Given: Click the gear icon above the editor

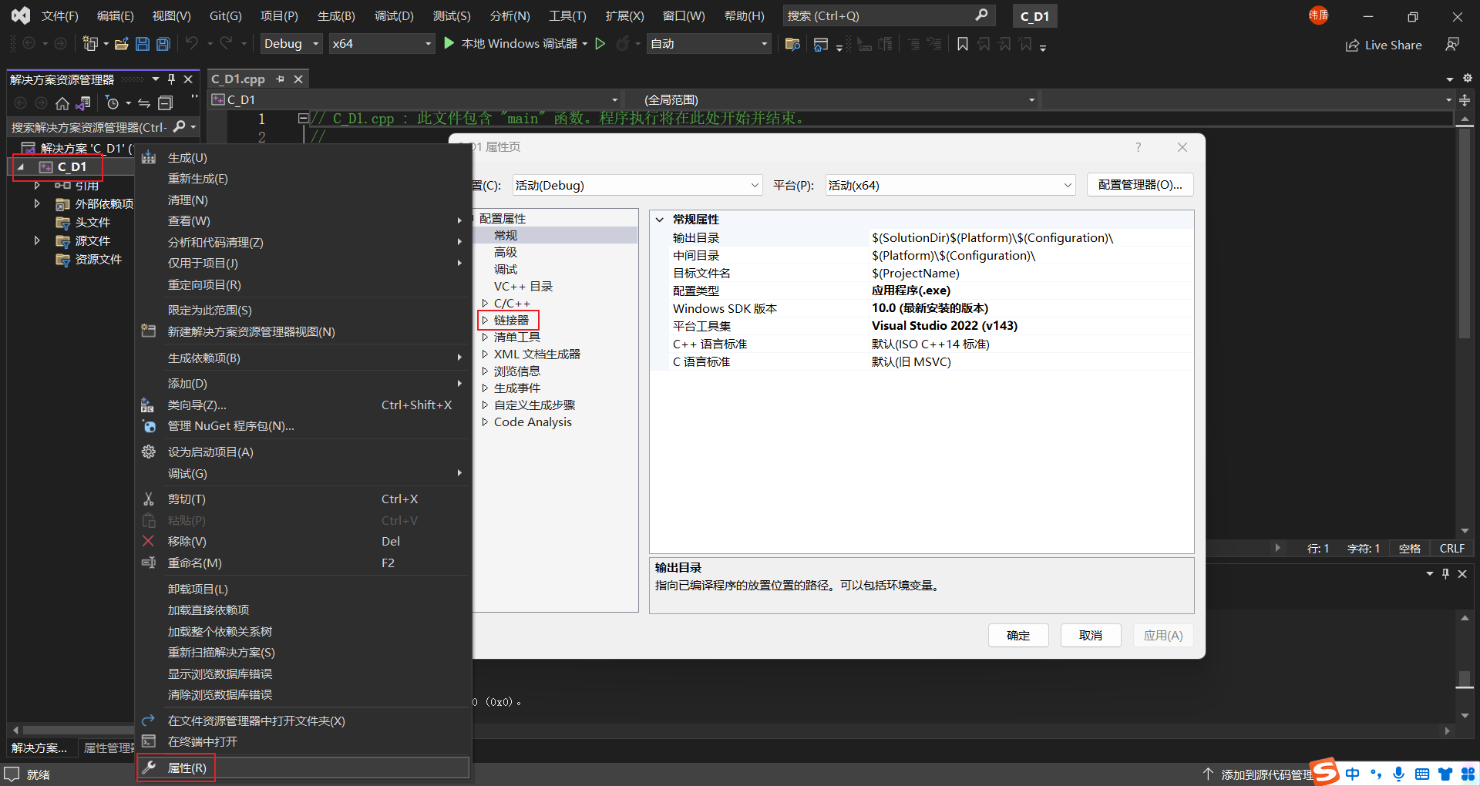Looking at the screenshot, I should coord(1468,79).
